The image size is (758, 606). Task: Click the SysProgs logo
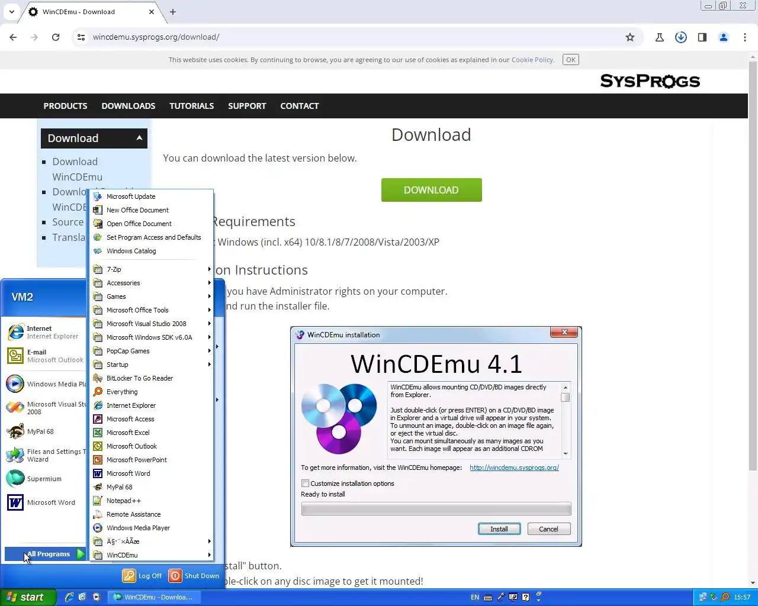(650, 81)
